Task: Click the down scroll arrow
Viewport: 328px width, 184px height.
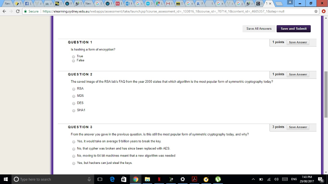Action: click(x=325, y=172)
